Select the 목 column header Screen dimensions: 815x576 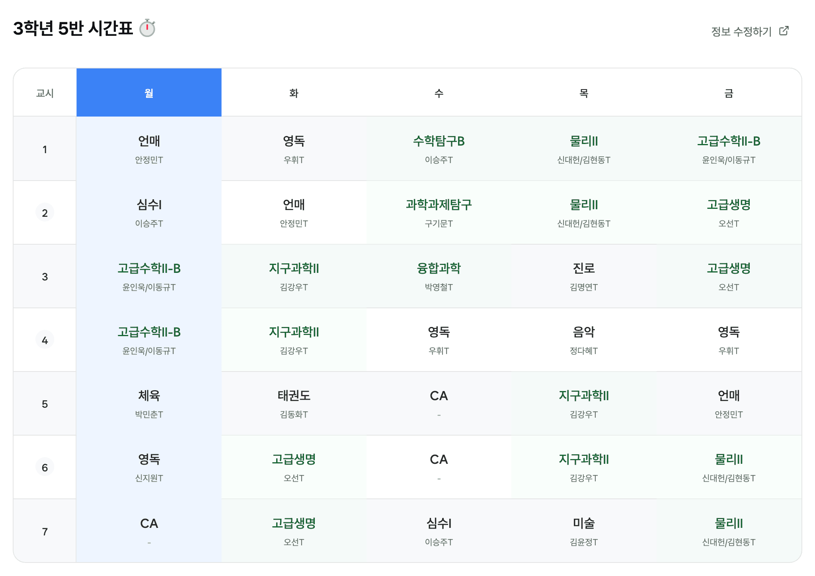(x=583, y=93)
